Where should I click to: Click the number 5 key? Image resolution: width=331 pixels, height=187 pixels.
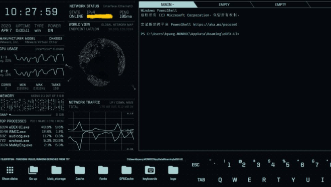click(x=286, y=163)
